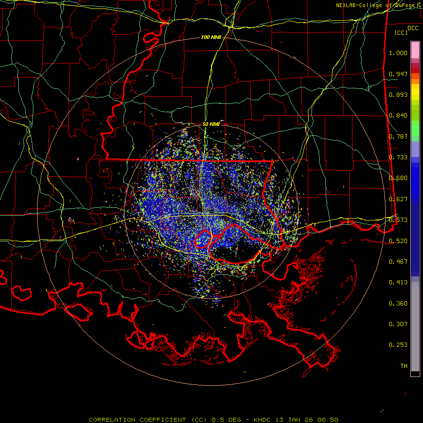Select the 0.307 scale value
Viewport: 423px width, 423px height.
pyautogui.click(x=398, y=324)
